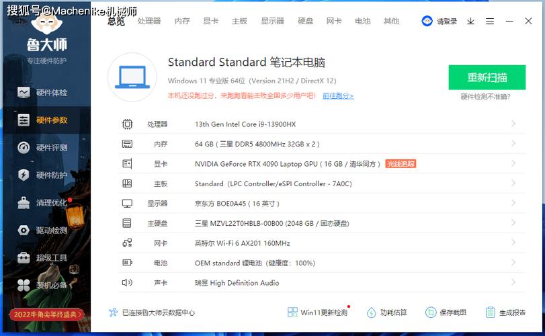Click the laptop computer icon
Image resolution: width=545 pixels, height=336 pixels.
pyautogui.click(x=132, y=77)
